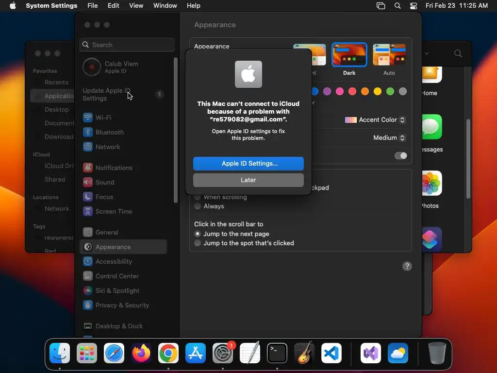Open Terminal from the Dock
This screenshot has width=497, height=373.
point(277,353)
